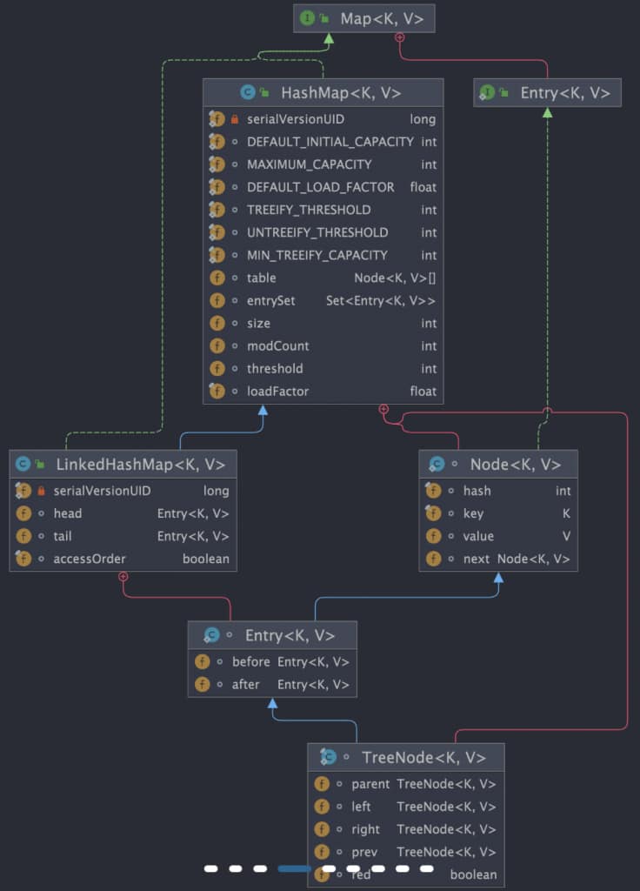Image resolution: width=640 pixels, height=891 pixels.
Task: Select the entrySet field row
Action: pos(270,300)
